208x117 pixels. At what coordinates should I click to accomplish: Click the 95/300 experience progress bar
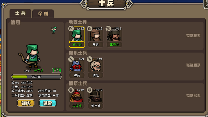point(36,77)
